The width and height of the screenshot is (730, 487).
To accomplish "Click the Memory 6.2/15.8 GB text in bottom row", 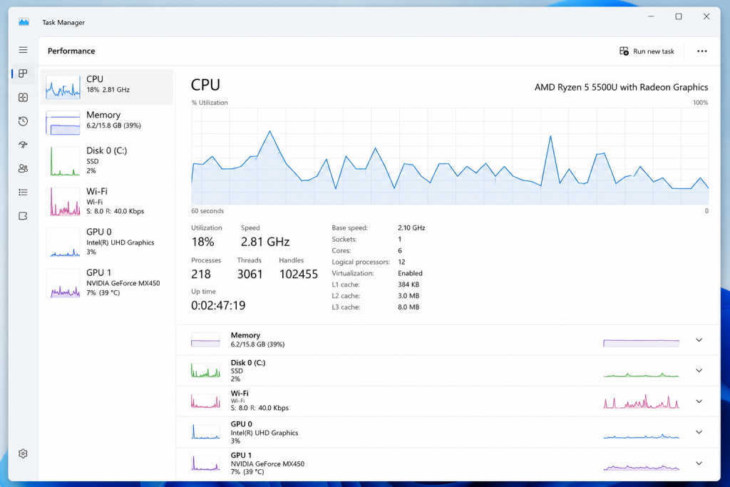I will click(257, 344).
